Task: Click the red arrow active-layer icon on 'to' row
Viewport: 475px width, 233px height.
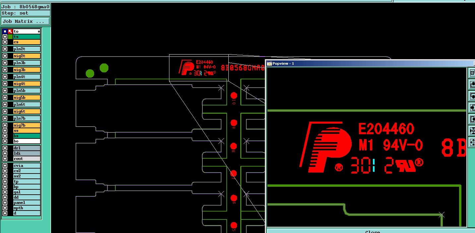Action: tap(10, 31)
